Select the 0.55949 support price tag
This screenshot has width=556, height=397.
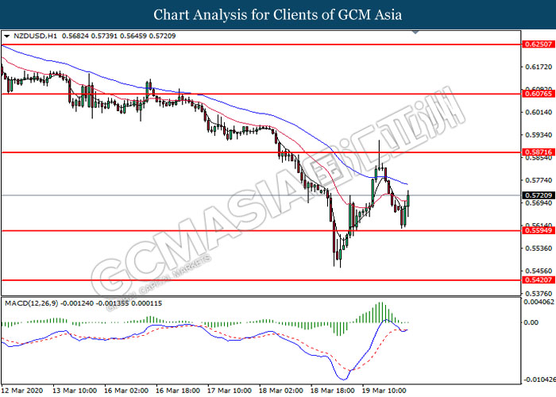tap(535, 230)
